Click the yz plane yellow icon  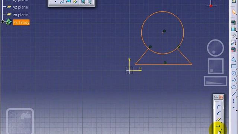point(9,7)
